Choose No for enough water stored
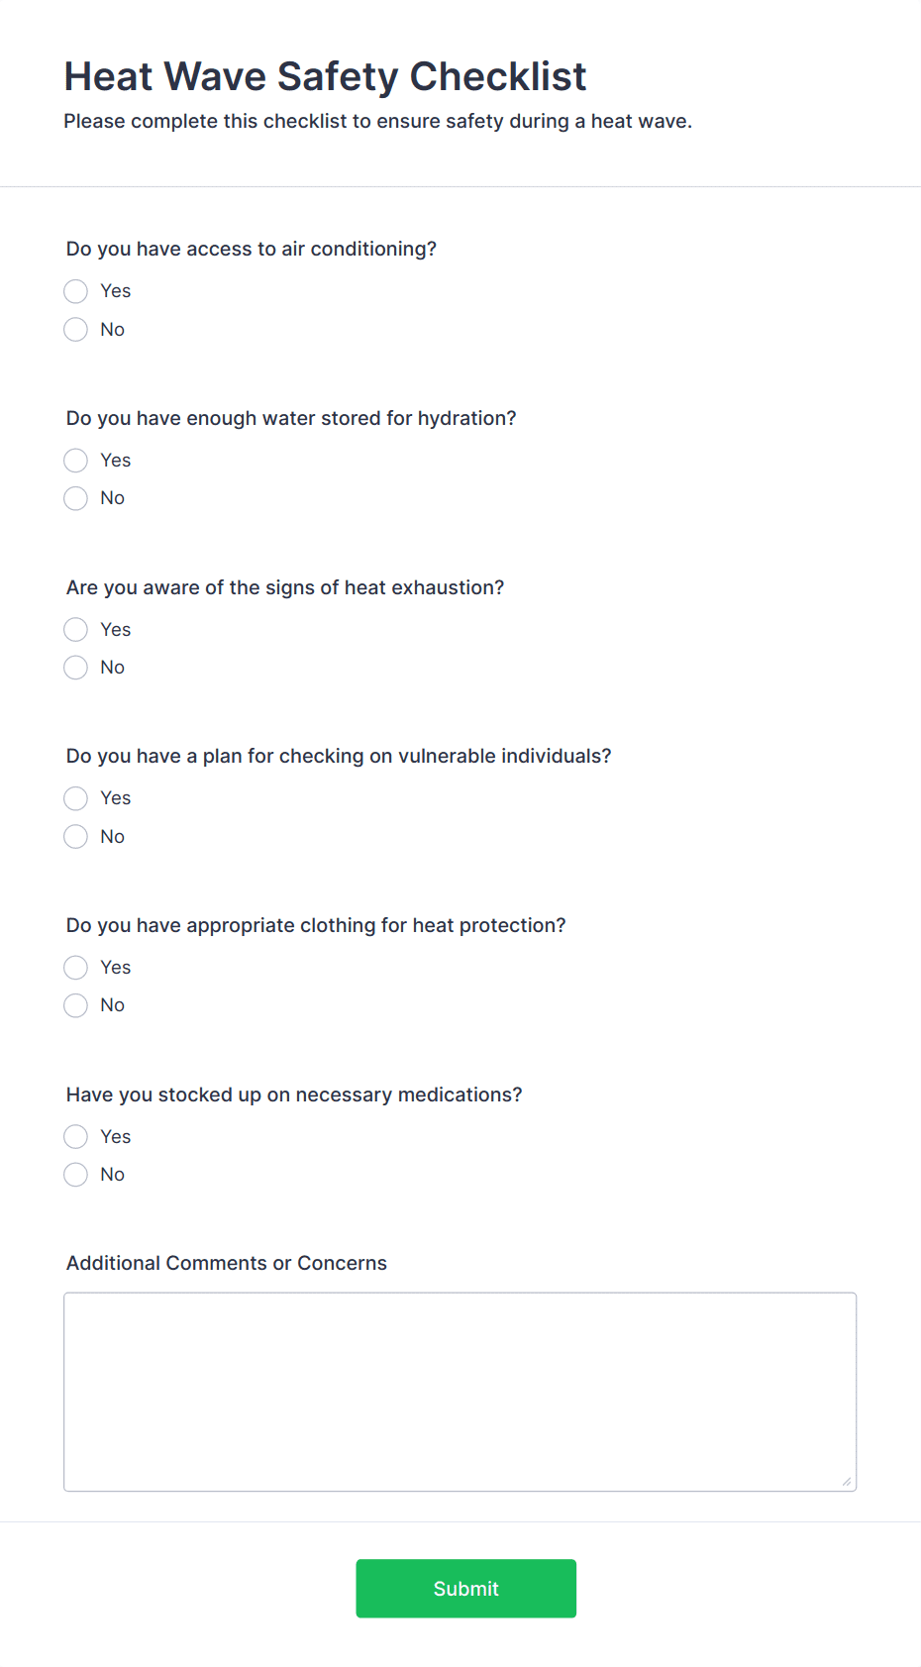Screen dimensions: 921x1667 point(76,498)
